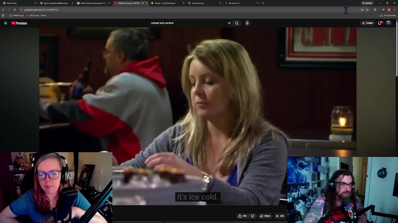Open the media controls toolbar icon
The width and height of the screenshot is (398, 223).
pos(383,10)
